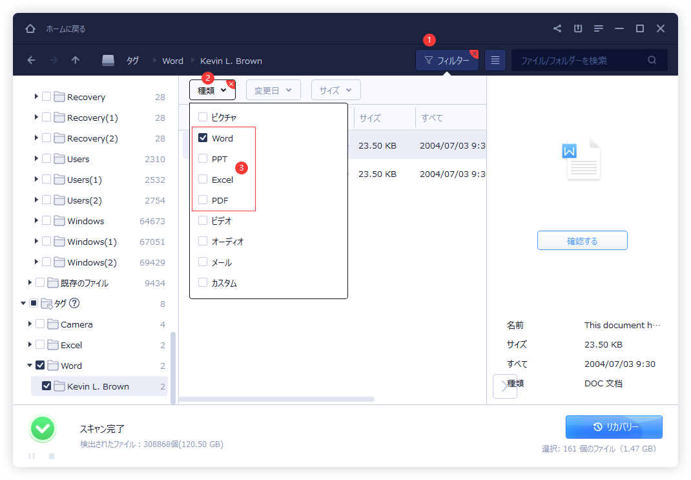This screenshot has height=480, width=691.
Task: Uncheck the Kevin L. Brown folder checkbox
Action: click(46, 386)
